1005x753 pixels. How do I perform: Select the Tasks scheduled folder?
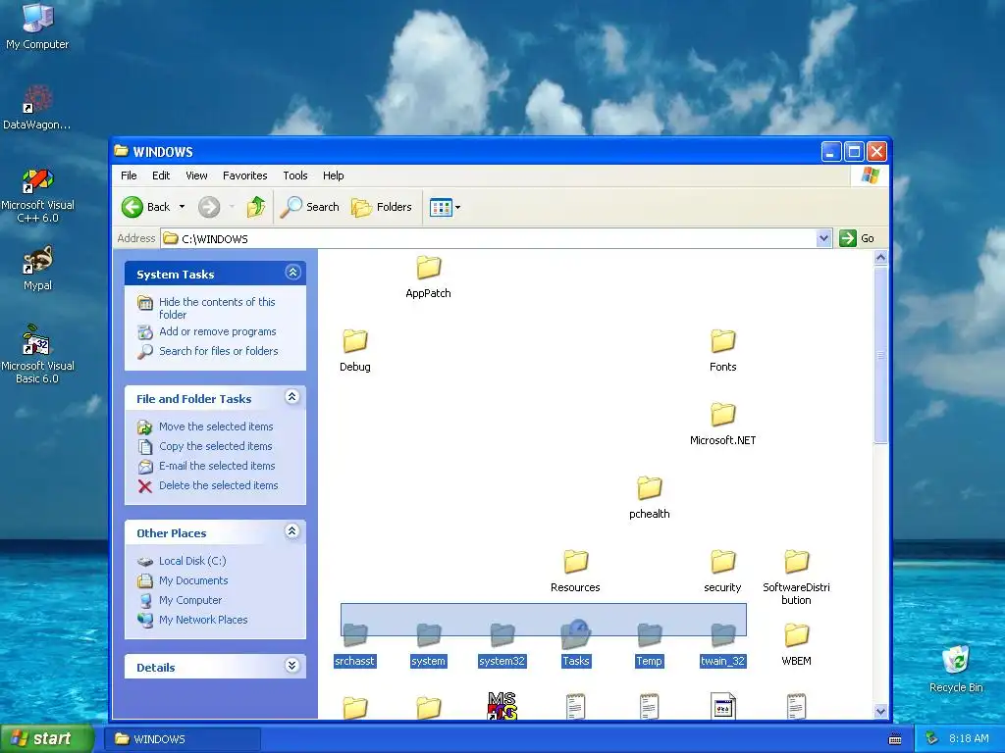(x=575, y=643)
